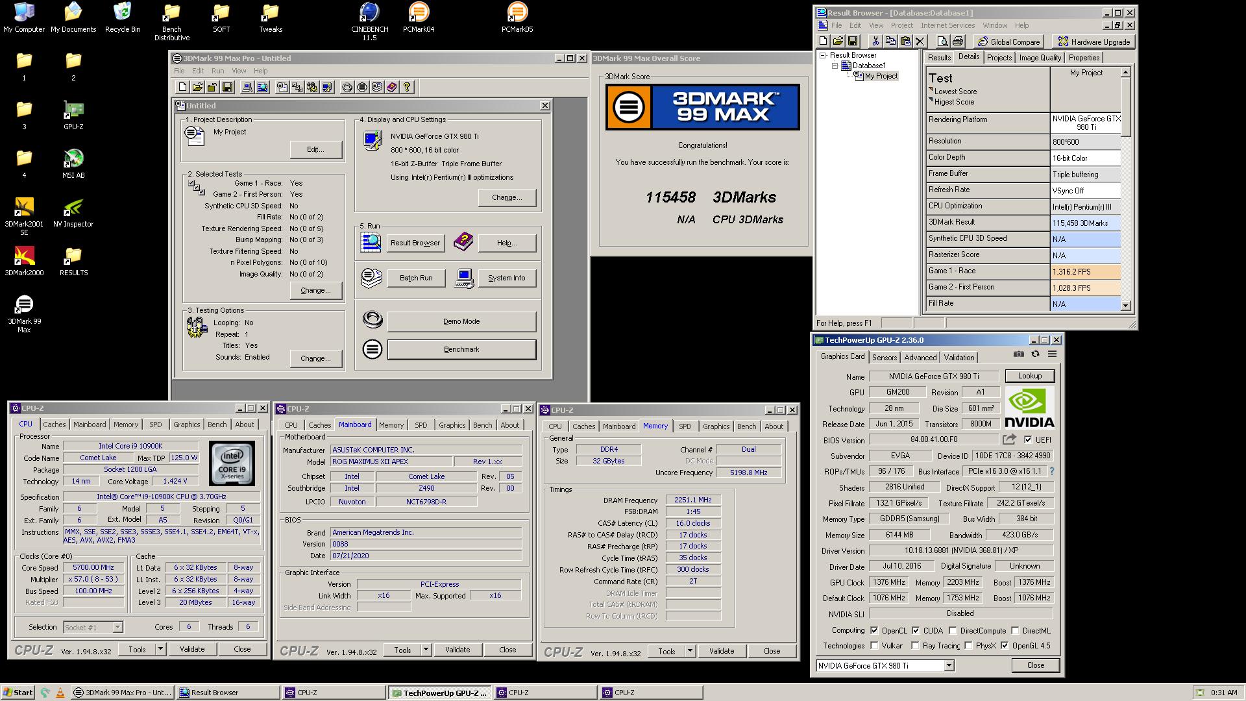
Task: Click New project icon in 3DMark toolbar
Action: 182,87
